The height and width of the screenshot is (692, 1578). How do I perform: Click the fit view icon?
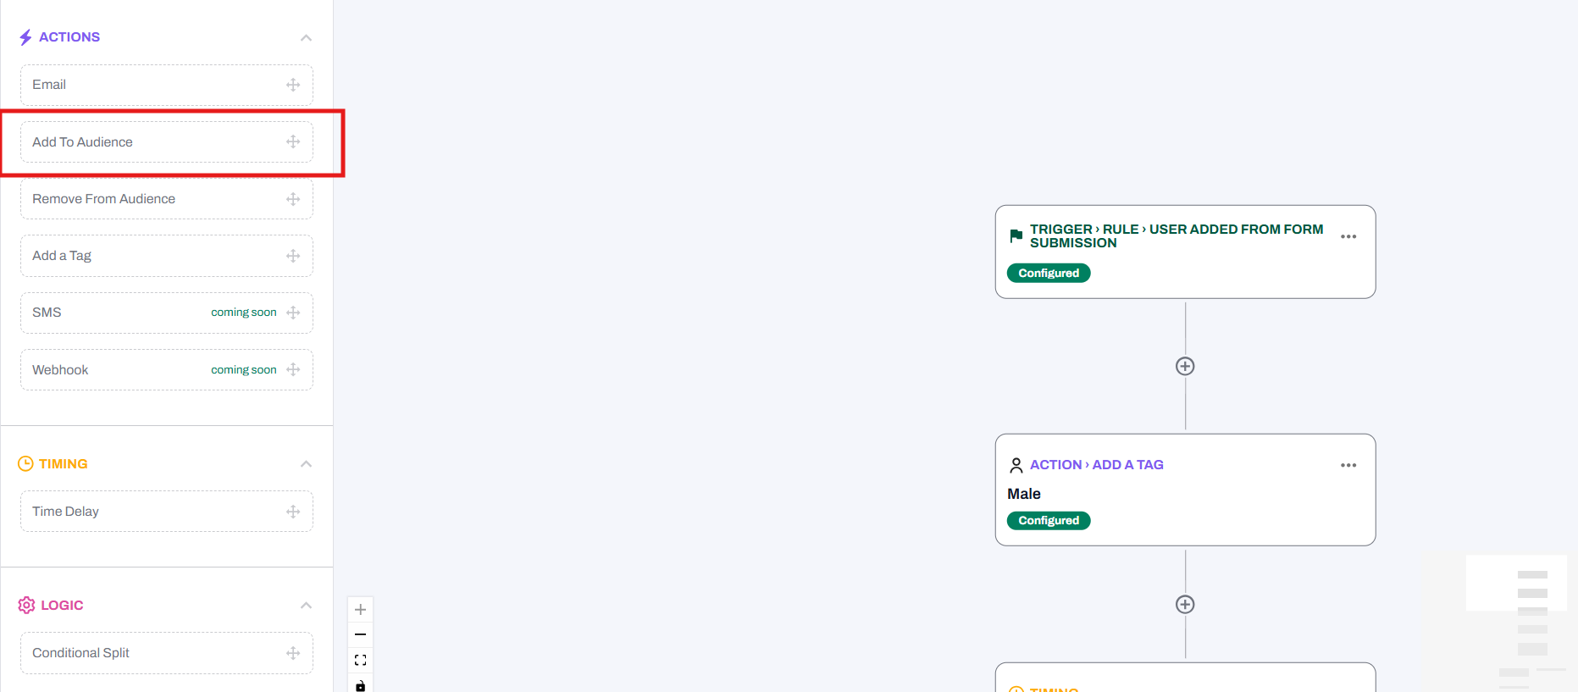click(360, 660)
